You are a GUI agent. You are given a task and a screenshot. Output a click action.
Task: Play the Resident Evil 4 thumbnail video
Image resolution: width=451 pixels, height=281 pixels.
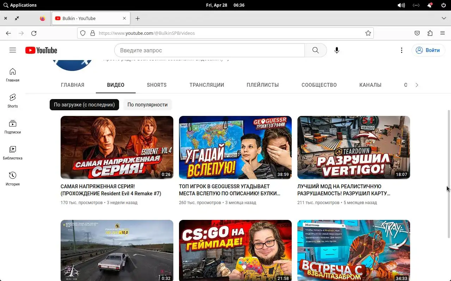(x=117, y=148)
